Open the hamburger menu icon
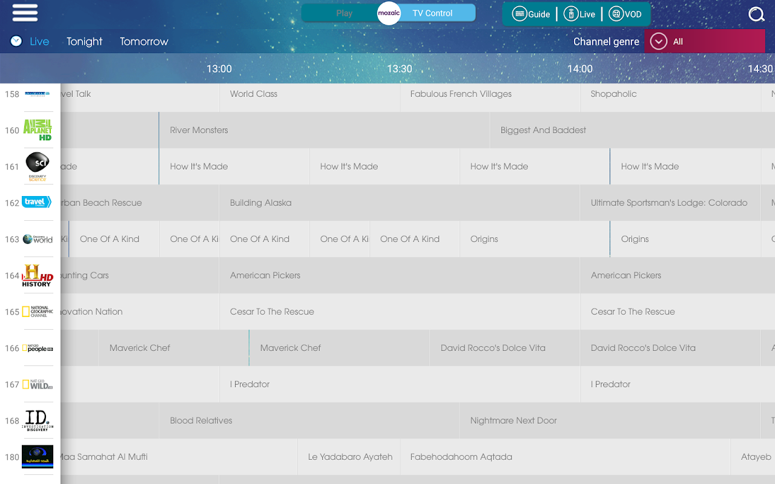 tap(25, 13)
